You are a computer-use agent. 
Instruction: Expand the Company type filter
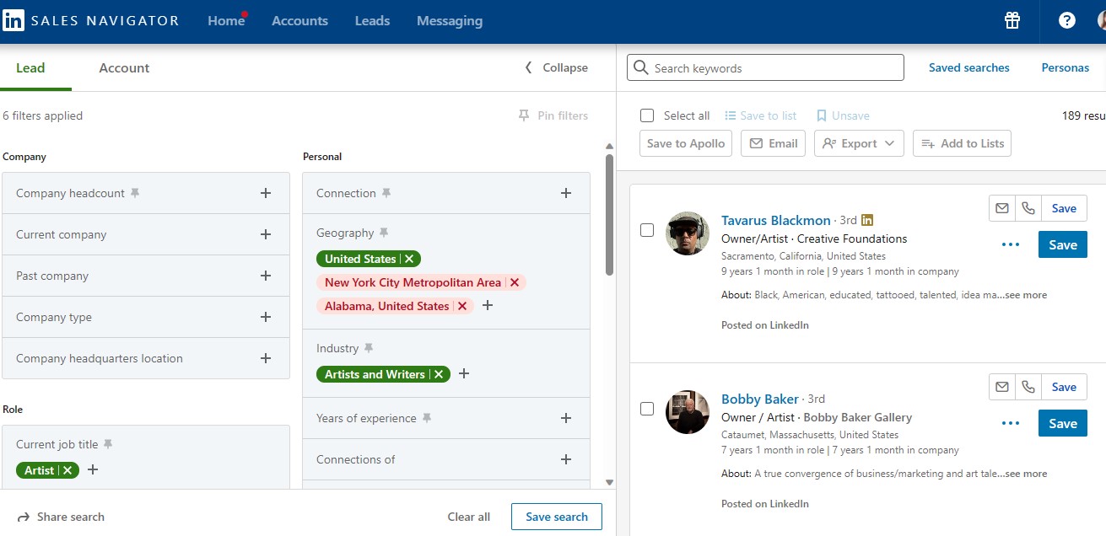pyautogui.click(x=266, y=317)
